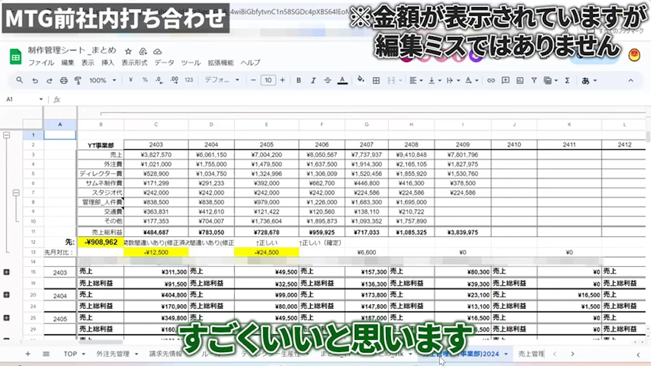Viewport: 651px width, 366px height.
Task: Insert a link using the link icon
Action: coord(491,81)
